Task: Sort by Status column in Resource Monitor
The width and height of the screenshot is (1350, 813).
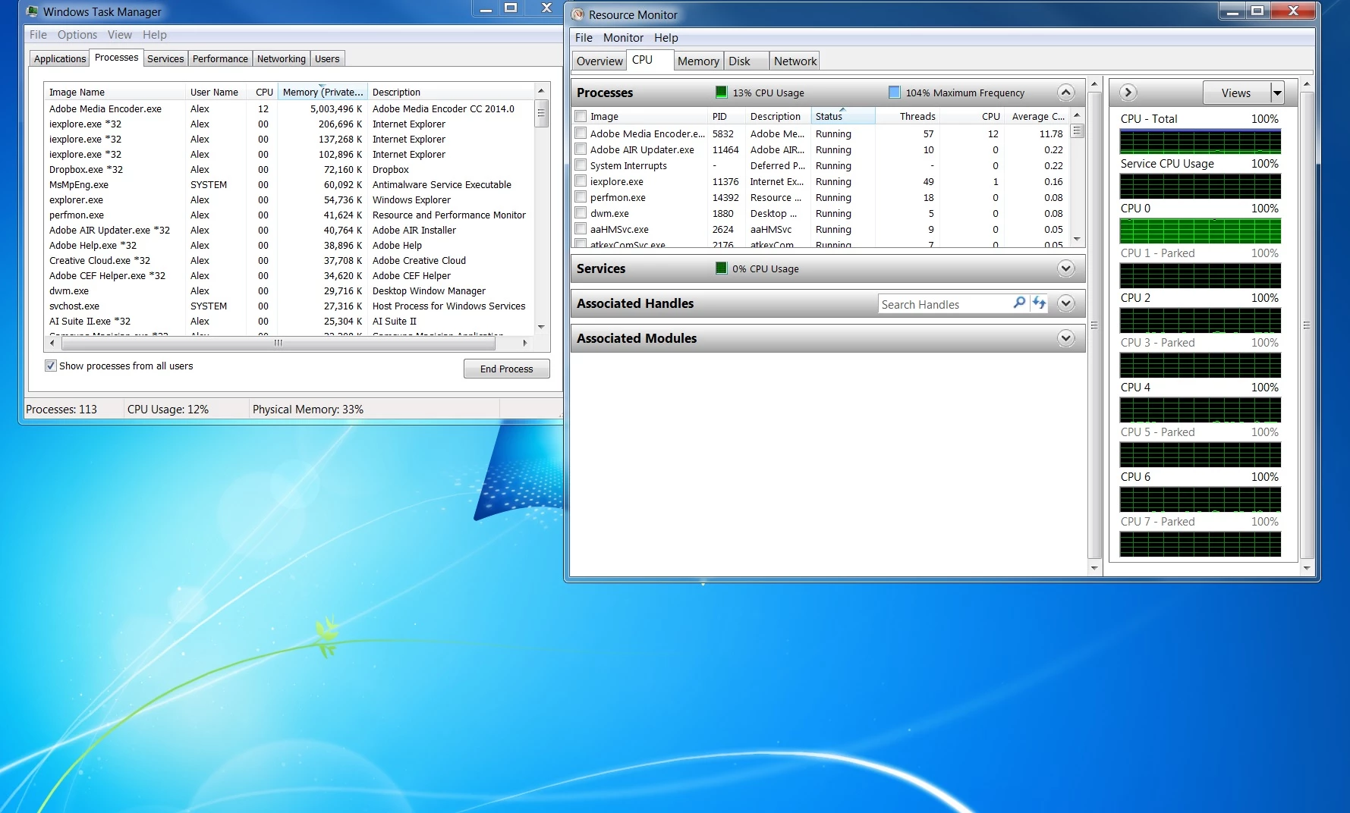Action: click(842, 116)
